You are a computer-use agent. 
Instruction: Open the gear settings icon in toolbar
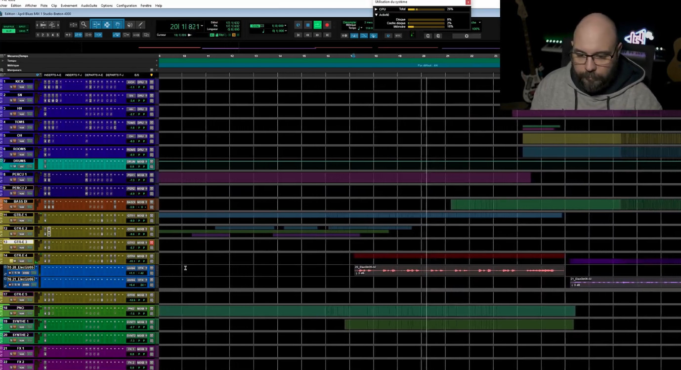coord(467,36)
